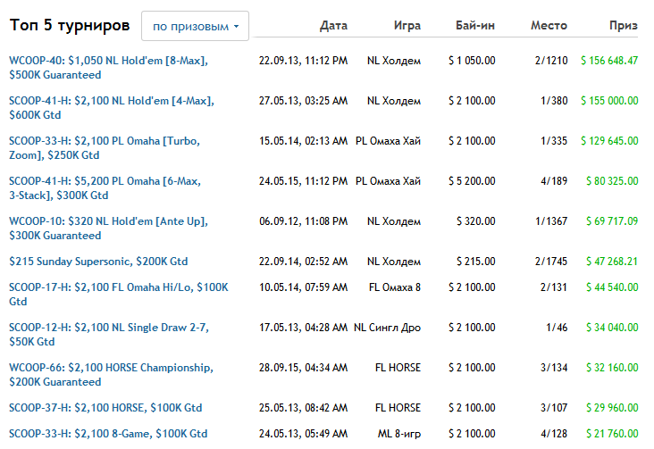The height and width of the screenshot is (449, 654).
Task: Open SCOOP-33-H $2,100 8-Game tournament link
Action: point(108,434)
